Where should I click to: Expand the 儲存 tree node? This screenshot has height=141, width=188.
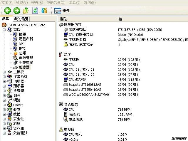point(4,95)
